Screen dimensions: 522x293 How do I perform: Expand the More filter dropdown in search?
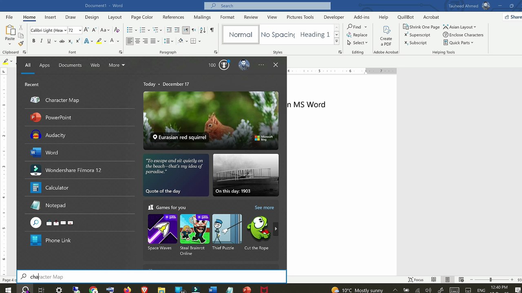coord(117,65)
